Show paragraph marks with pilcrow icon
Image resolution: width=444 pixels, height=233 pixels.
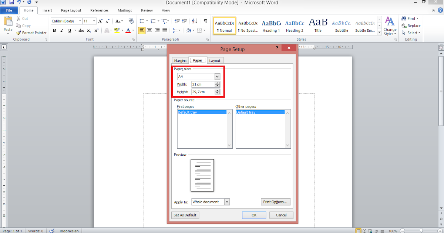pyautogui.click(x=205, y=21)
